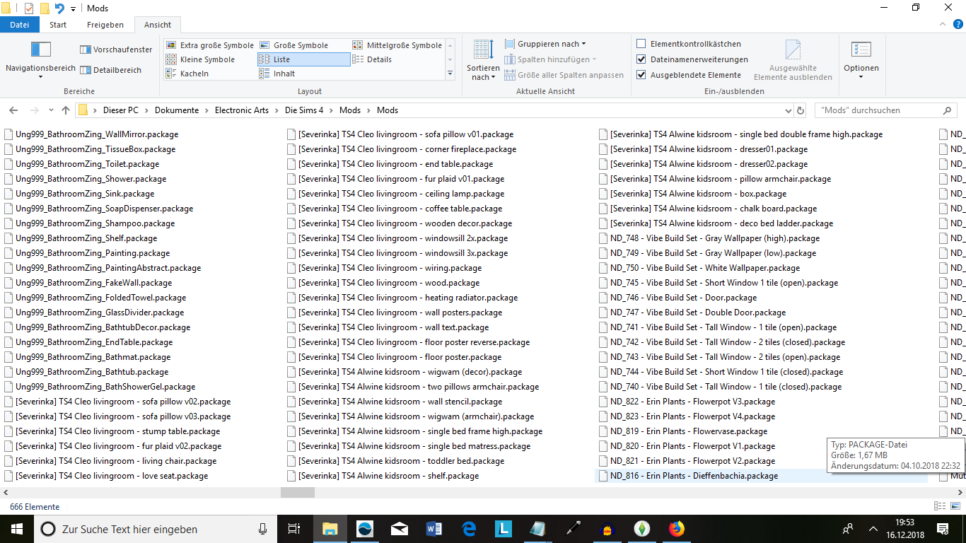
Task: Expand subfolders after Dokumente in breadcrumb
Action: (207, 110)
